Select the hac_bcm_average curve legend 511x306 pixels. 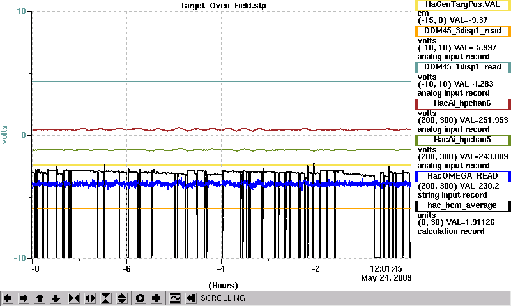click(462, 206)
